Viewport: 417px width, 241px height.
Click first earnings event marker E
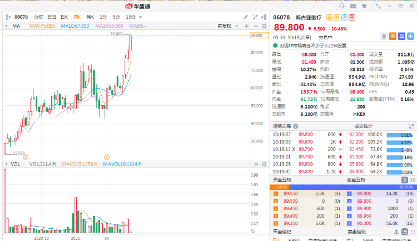click(x=26, y=157)
